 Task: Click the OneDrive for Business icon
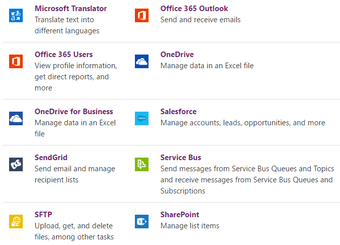tap(16, 119)
